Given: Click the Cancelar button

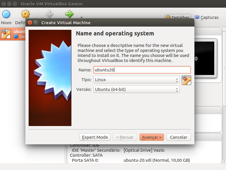Looking at the screenshot, I should [178, 137].
